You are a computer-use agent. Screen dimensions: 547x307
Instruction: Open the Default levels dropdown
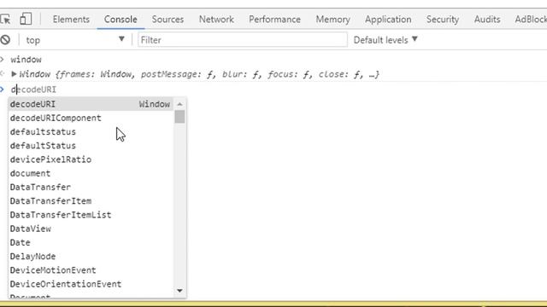point(385,40)
